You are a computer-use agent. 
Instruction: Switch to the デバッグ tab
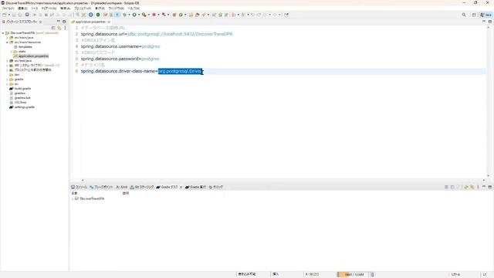(216, 187)
